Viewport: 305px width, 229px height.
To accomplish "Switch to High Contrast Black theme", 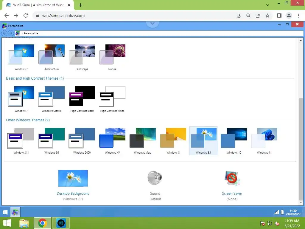I will point(82,99).
